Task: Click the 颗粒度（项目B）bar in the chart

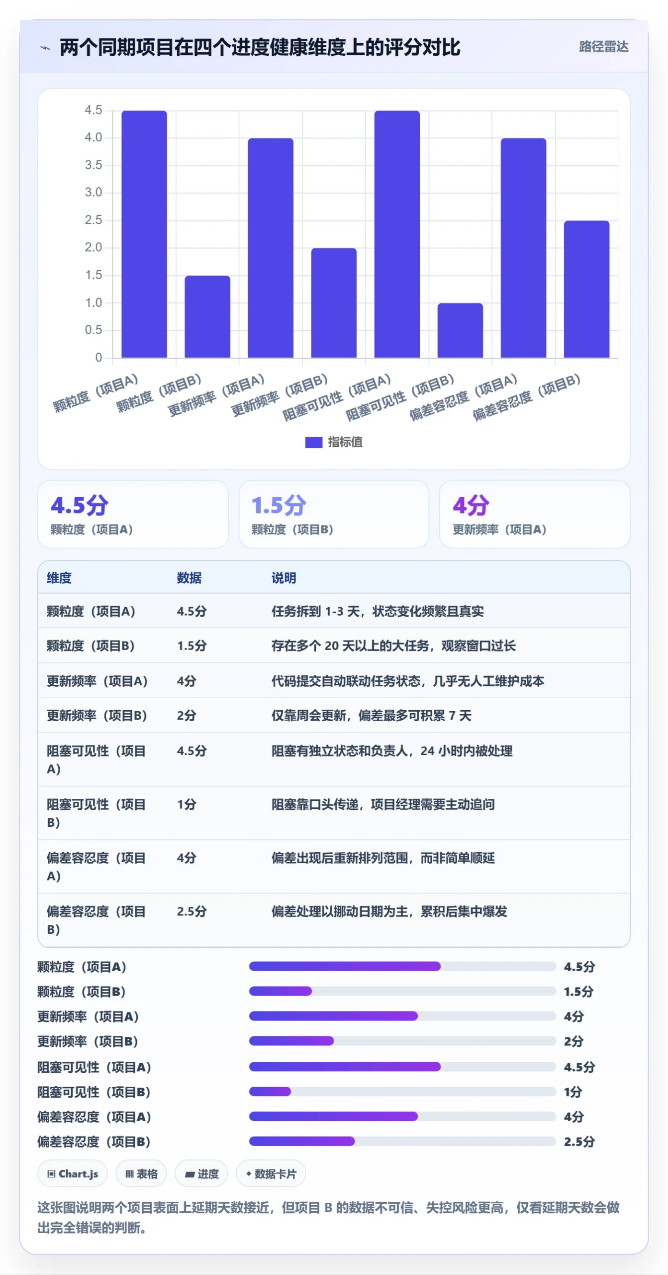Action: pyautogui.click(x=207, y=317)
